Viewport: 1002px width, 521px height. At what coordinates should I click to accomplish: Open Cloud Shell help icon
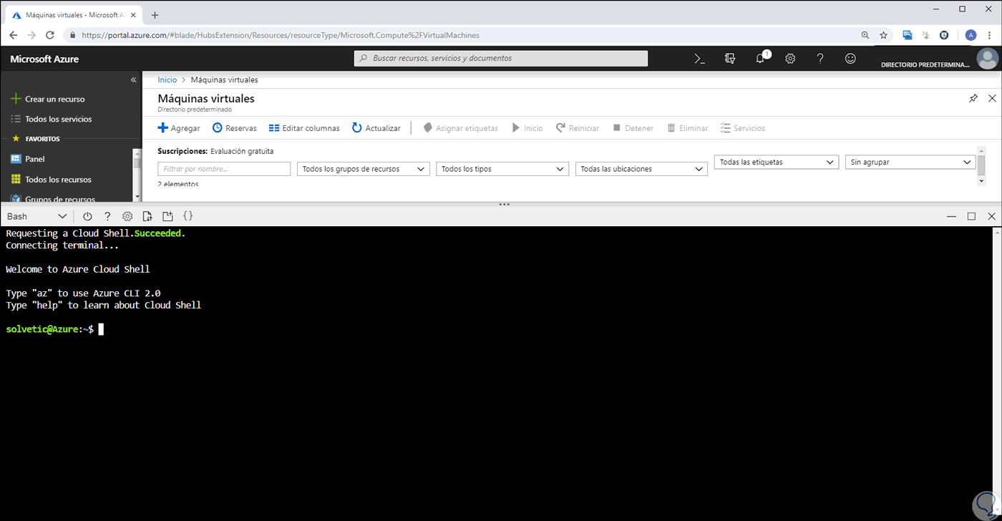[x=107, y=216]
